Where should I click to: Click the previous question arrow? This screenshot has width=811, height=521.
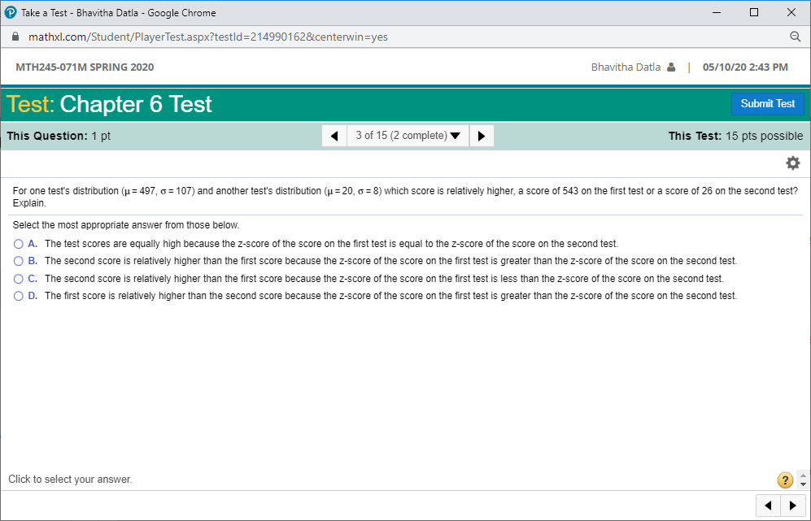334,135
